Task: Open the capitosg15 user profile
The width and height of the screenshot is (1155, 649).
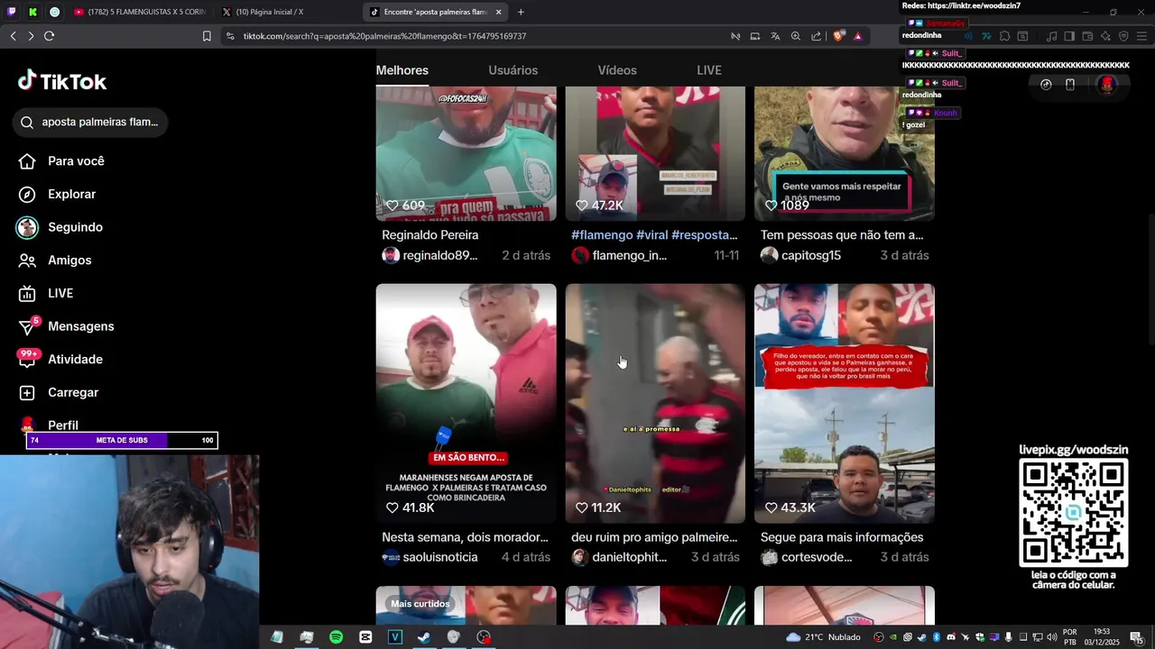Action: [801, 255]
